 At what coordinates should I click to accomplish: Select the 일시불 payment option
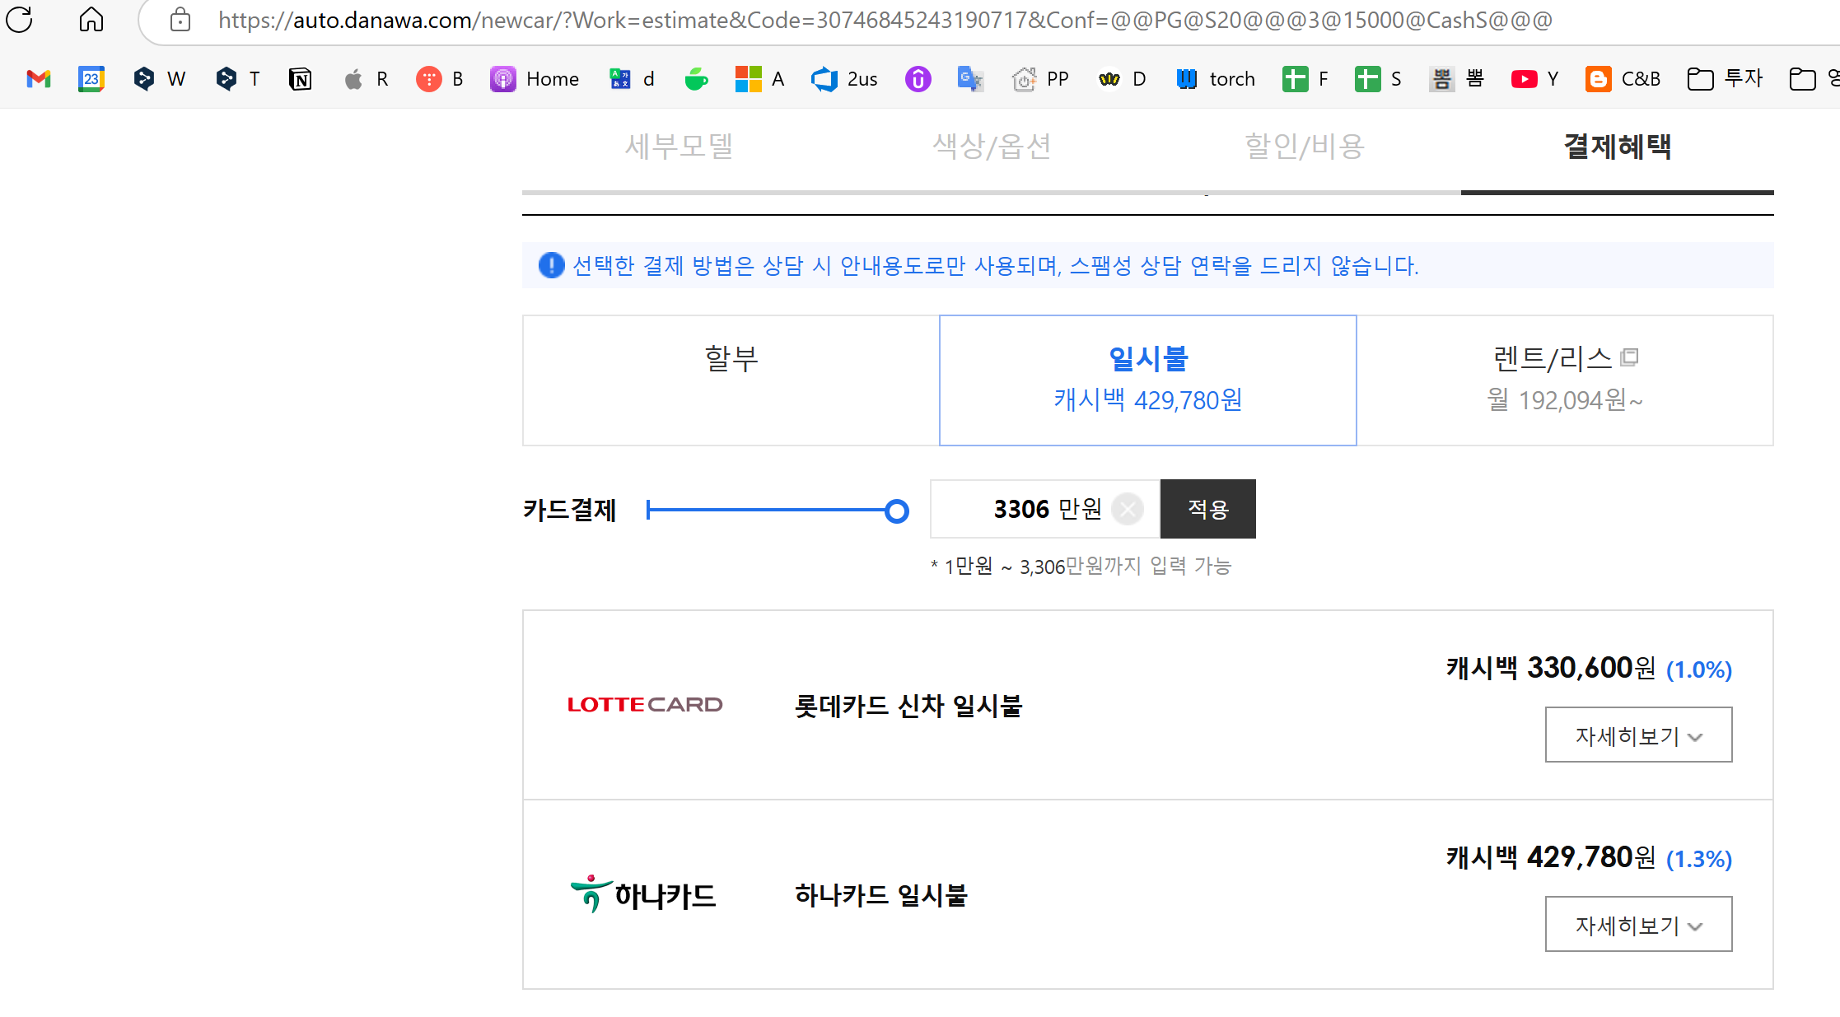[1147, 380]
